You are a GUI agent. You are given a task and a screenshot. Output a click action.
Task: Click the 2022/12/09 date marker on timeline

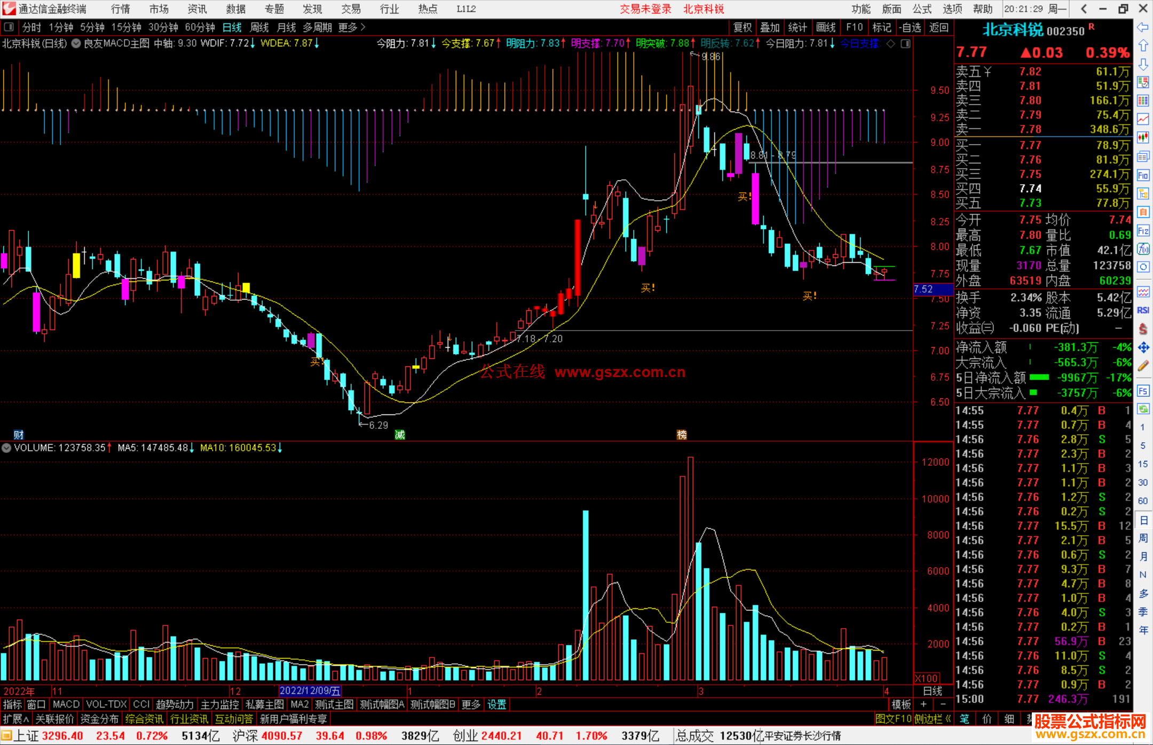[x=310, y=691]
